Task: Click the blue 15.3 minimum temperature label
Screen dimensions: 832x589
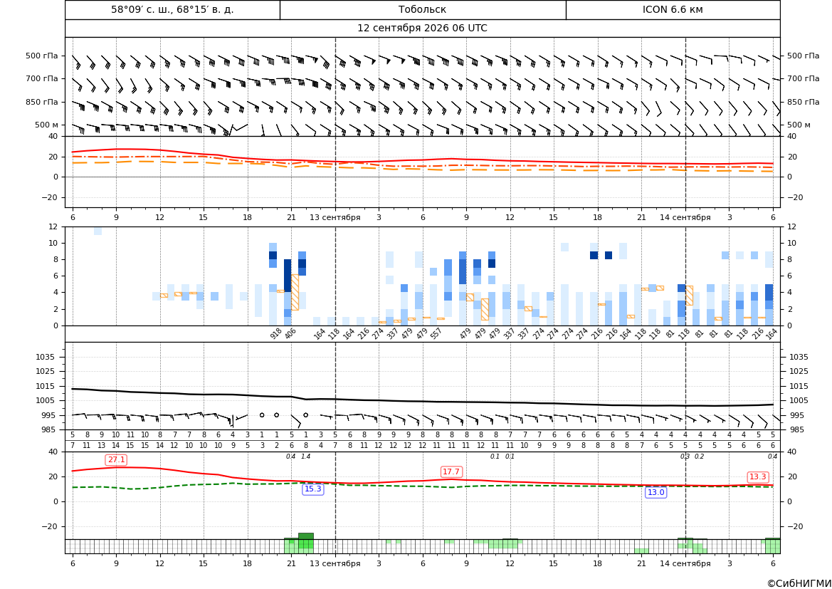Action: pyautogui.click(x=312, y=489)
